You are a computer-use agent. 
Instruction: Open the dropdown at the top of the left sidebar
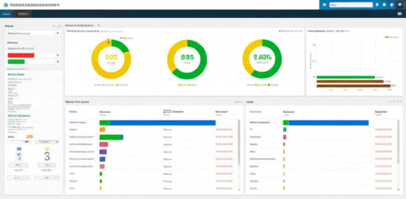pyautogui.click(x=33, y=33)
